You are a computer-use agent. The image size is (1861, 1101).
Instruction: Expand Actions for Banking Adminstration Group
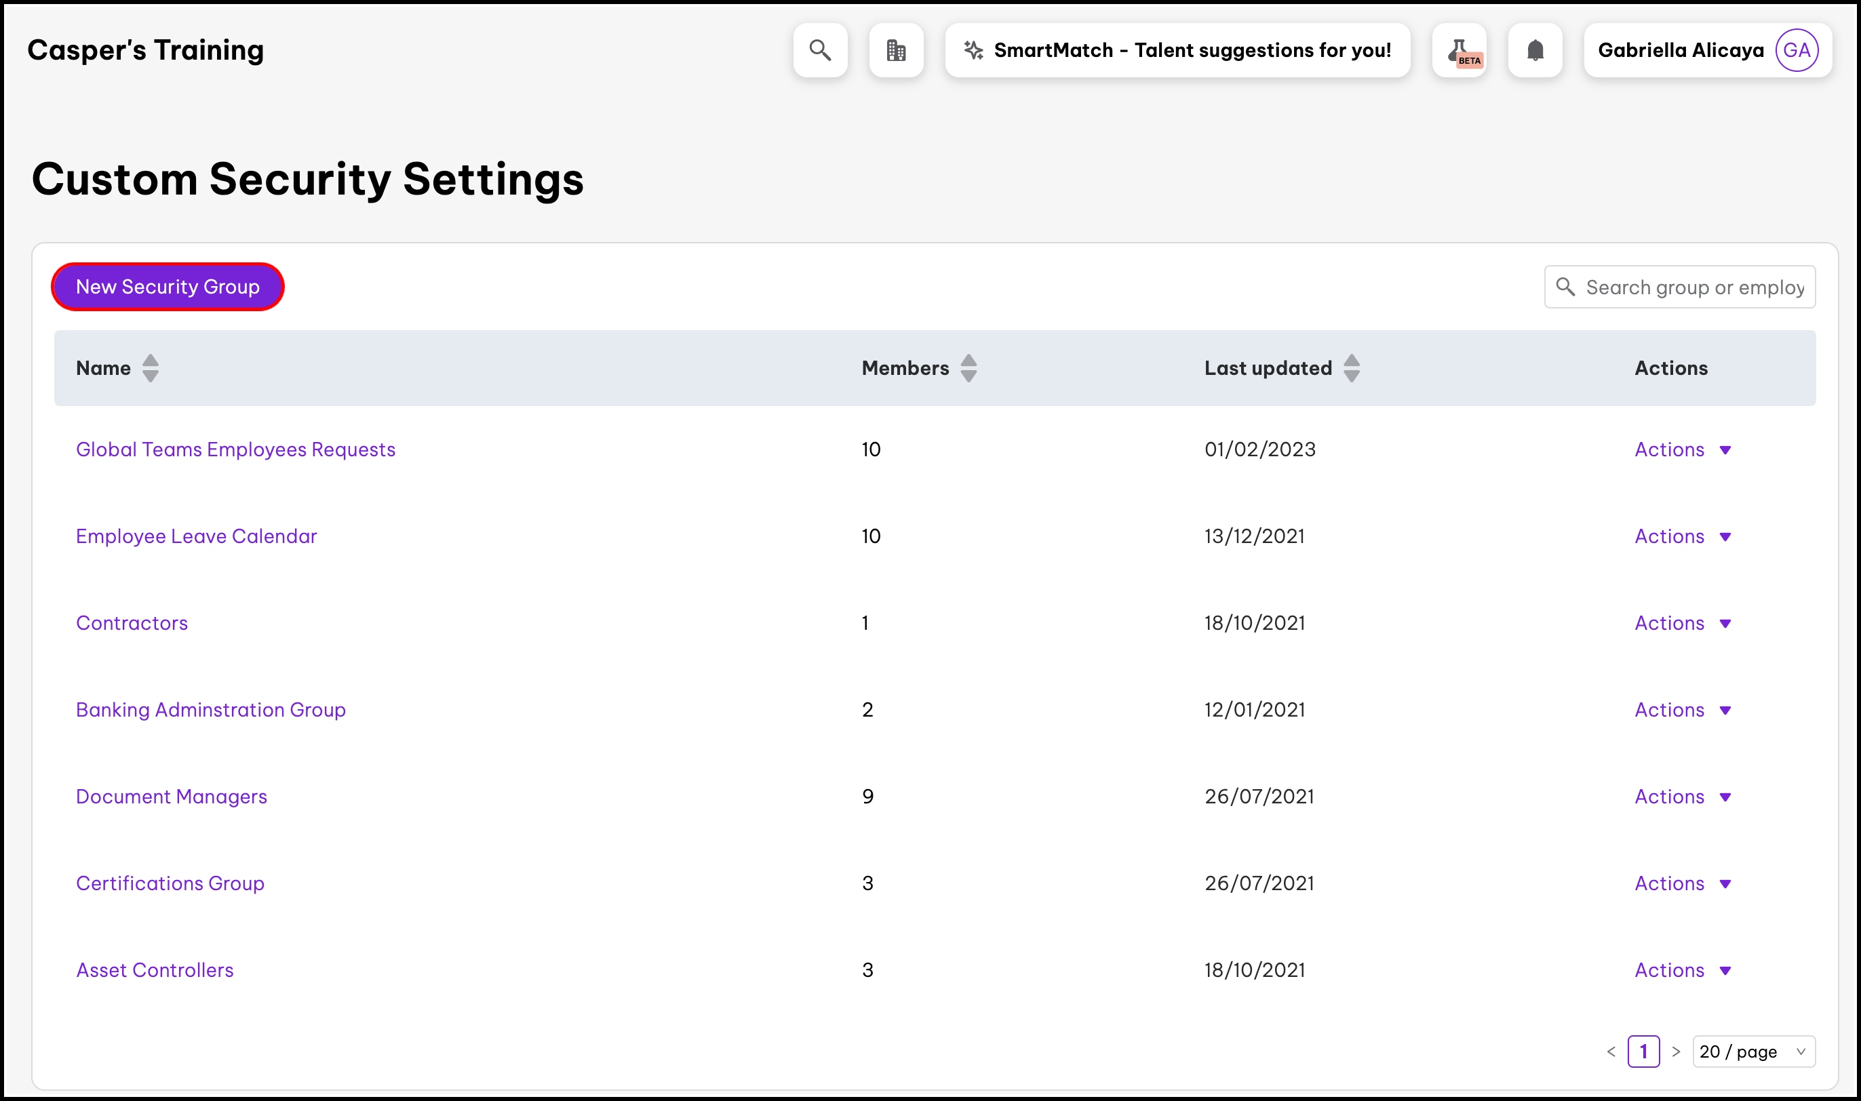[1682, 710]
